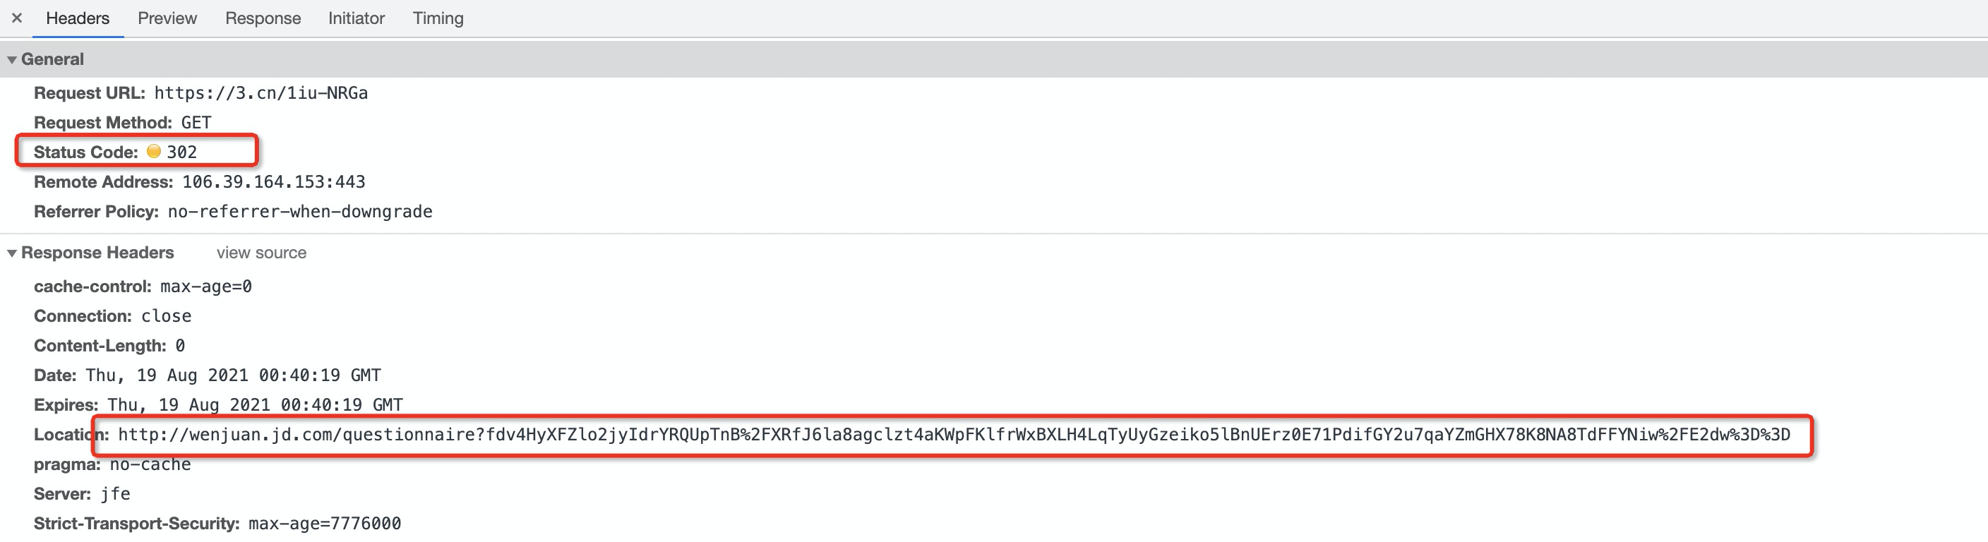Viewport: 1988px width, 542px height.
Task: Click the wenjuan.jd.com Location URL
Action: pyautogui.click(x=954, y=435)
